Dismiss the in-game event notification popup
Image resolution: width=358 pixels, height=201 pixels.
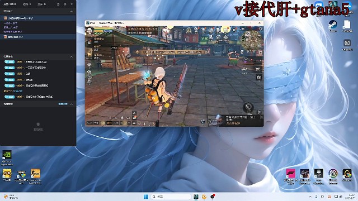coord(262,117)
